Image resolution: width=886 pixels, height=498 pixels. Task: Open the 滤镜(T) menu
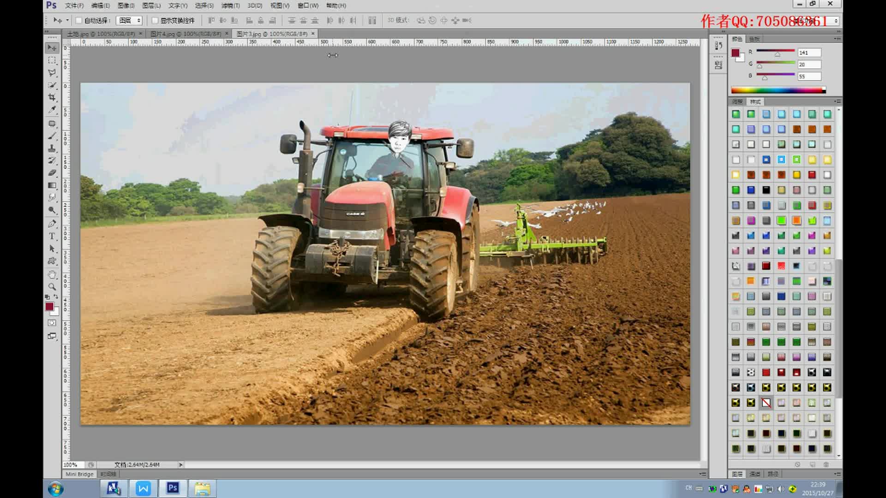230,6
